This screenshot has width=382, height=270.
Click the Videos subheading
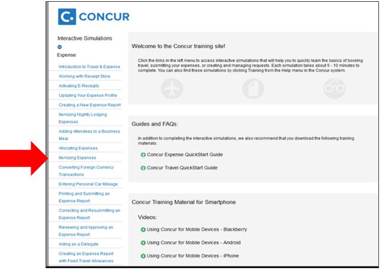coord(148,217)
